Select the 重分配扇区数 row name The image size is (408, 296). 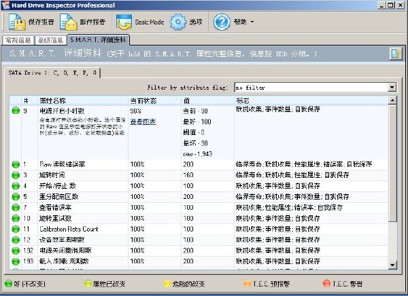58,197
